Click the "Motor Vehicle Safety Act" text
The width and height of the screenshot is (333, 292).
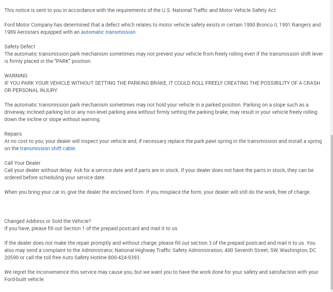pyautogui.click(x=247, y=10)
